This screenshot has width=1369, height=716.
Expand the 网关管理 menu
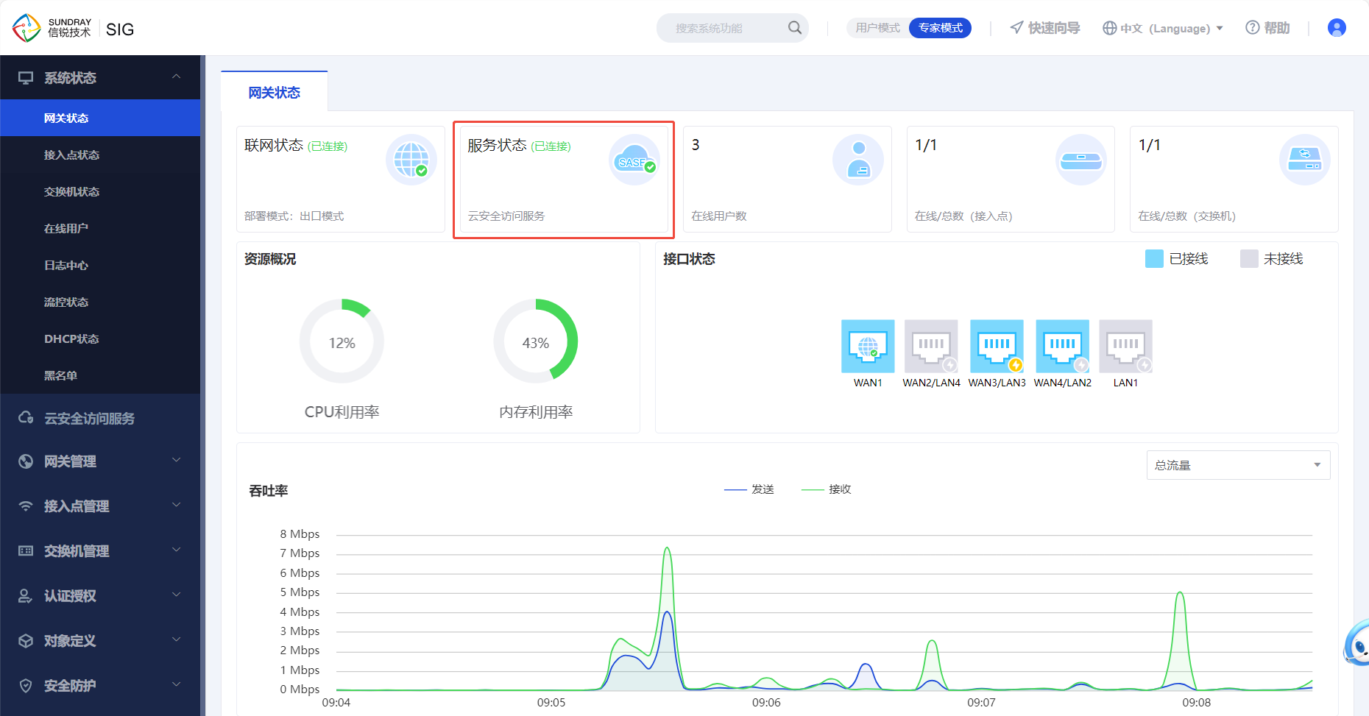(100, 461)
